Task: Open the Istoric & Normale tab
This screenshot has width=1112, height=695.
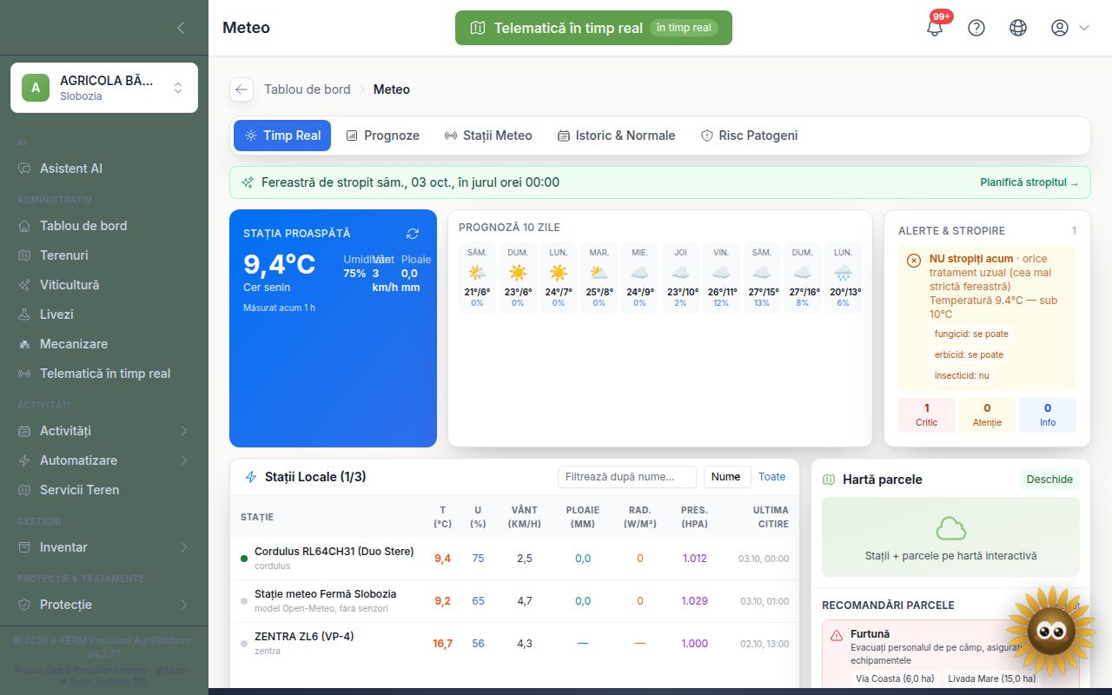Action: point(616,136)
